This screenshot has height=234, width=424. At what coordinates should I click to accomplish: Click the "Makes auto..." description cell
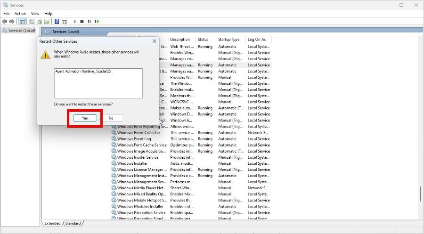[181, 108]
